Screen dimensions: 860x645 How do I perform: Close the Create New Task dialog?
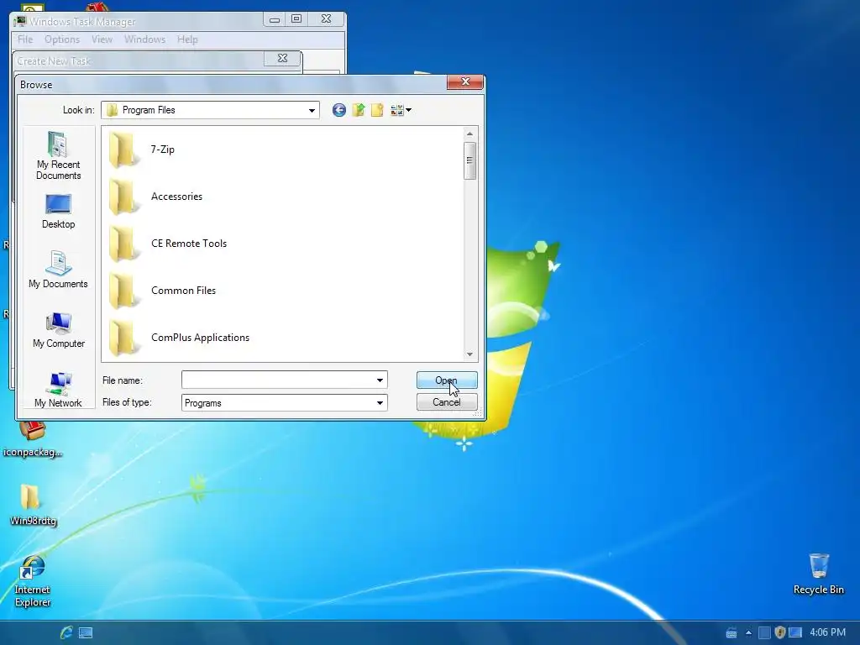click(x=282, y=58)
